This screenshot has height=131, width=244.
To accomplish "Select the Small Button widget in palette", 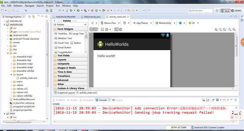I will pos(63,48).
